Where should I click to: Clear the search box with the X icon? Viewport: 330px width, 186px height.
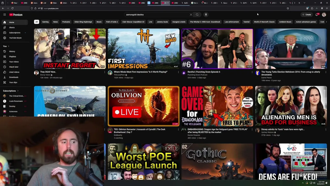coord(191,15)
